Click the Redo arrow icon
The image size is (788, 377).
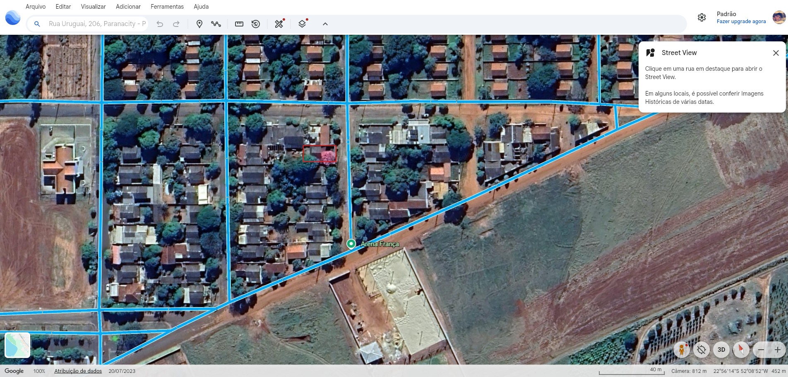click(x=176, y=24)
